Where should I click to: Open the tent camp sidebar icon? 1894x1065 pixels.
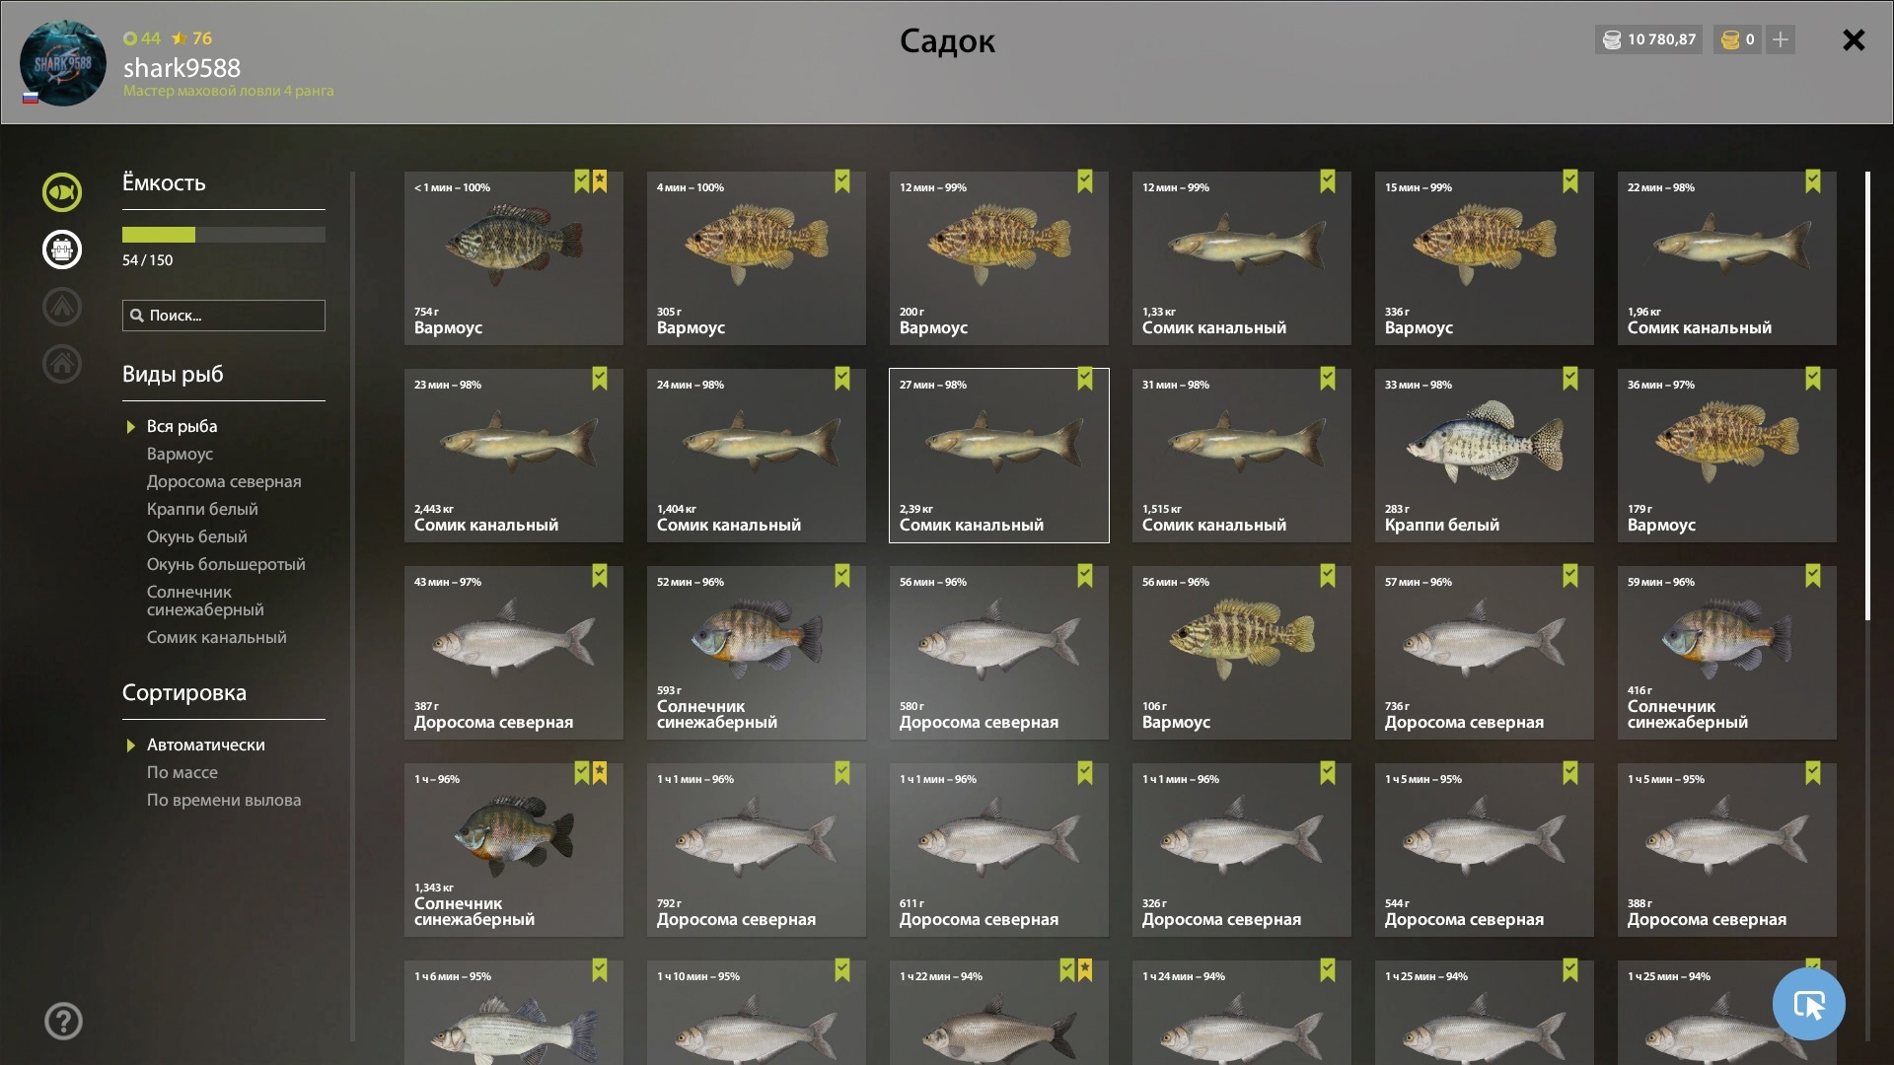62,307
